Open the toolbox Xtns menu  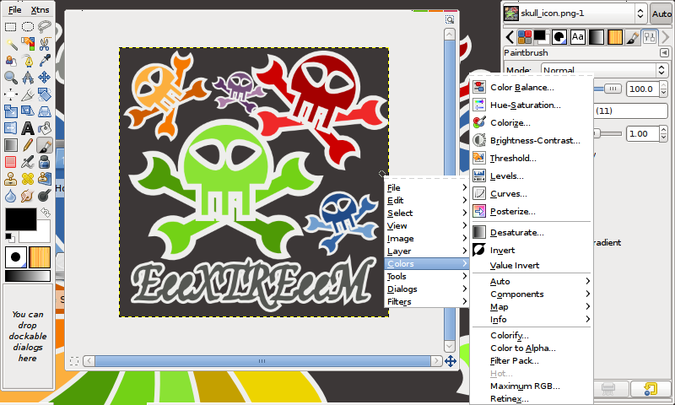[40, 9]
